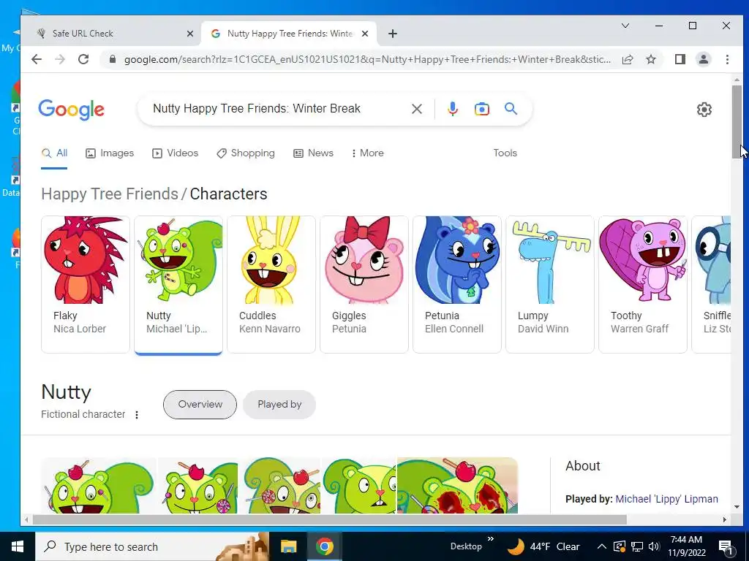Viewport: 749px width, 561px height.
Task: Select the Nutty character card
Action: coord(178,284)
